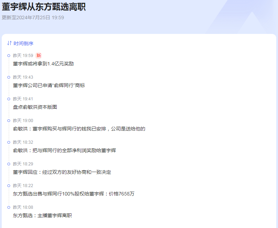Click timestamp text 昨天 18:08
The height and width of the screenshot is (228, 278).
(x=23, y=207)
